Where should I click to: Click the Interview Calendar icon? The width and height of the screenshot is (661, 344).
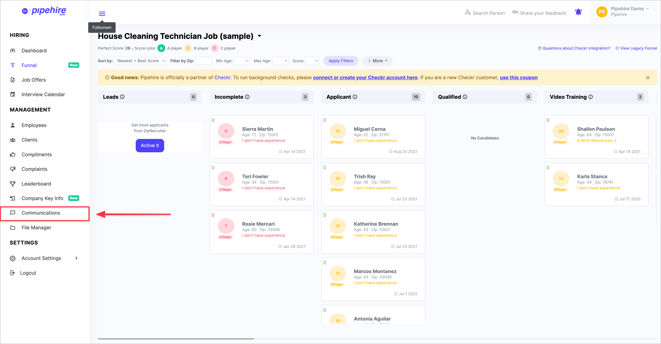point(13,94)
